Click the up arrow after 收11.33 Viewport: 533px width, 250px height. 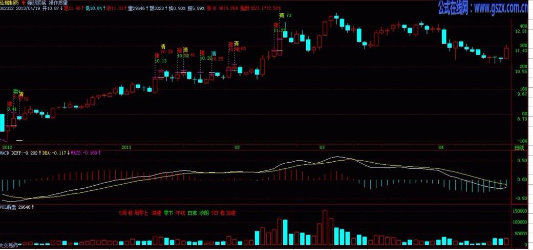click(126, 8)
